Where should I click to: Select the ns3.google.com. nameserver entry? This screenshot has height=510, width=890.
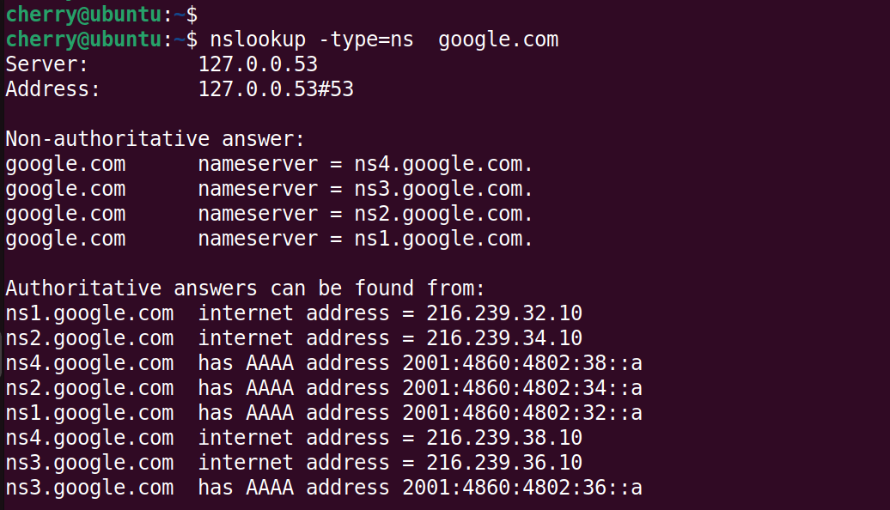444,189
